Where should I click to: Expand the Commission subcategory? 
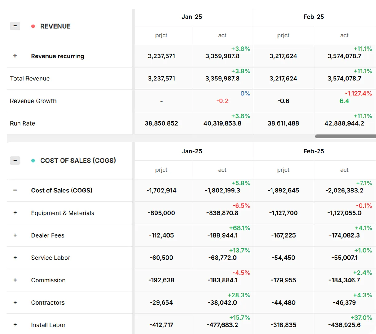tap(15, 280)
